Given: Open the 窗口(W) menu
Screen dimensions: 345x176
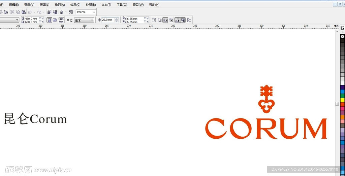Looking at the screenshot, I should (x=138, y=5).
